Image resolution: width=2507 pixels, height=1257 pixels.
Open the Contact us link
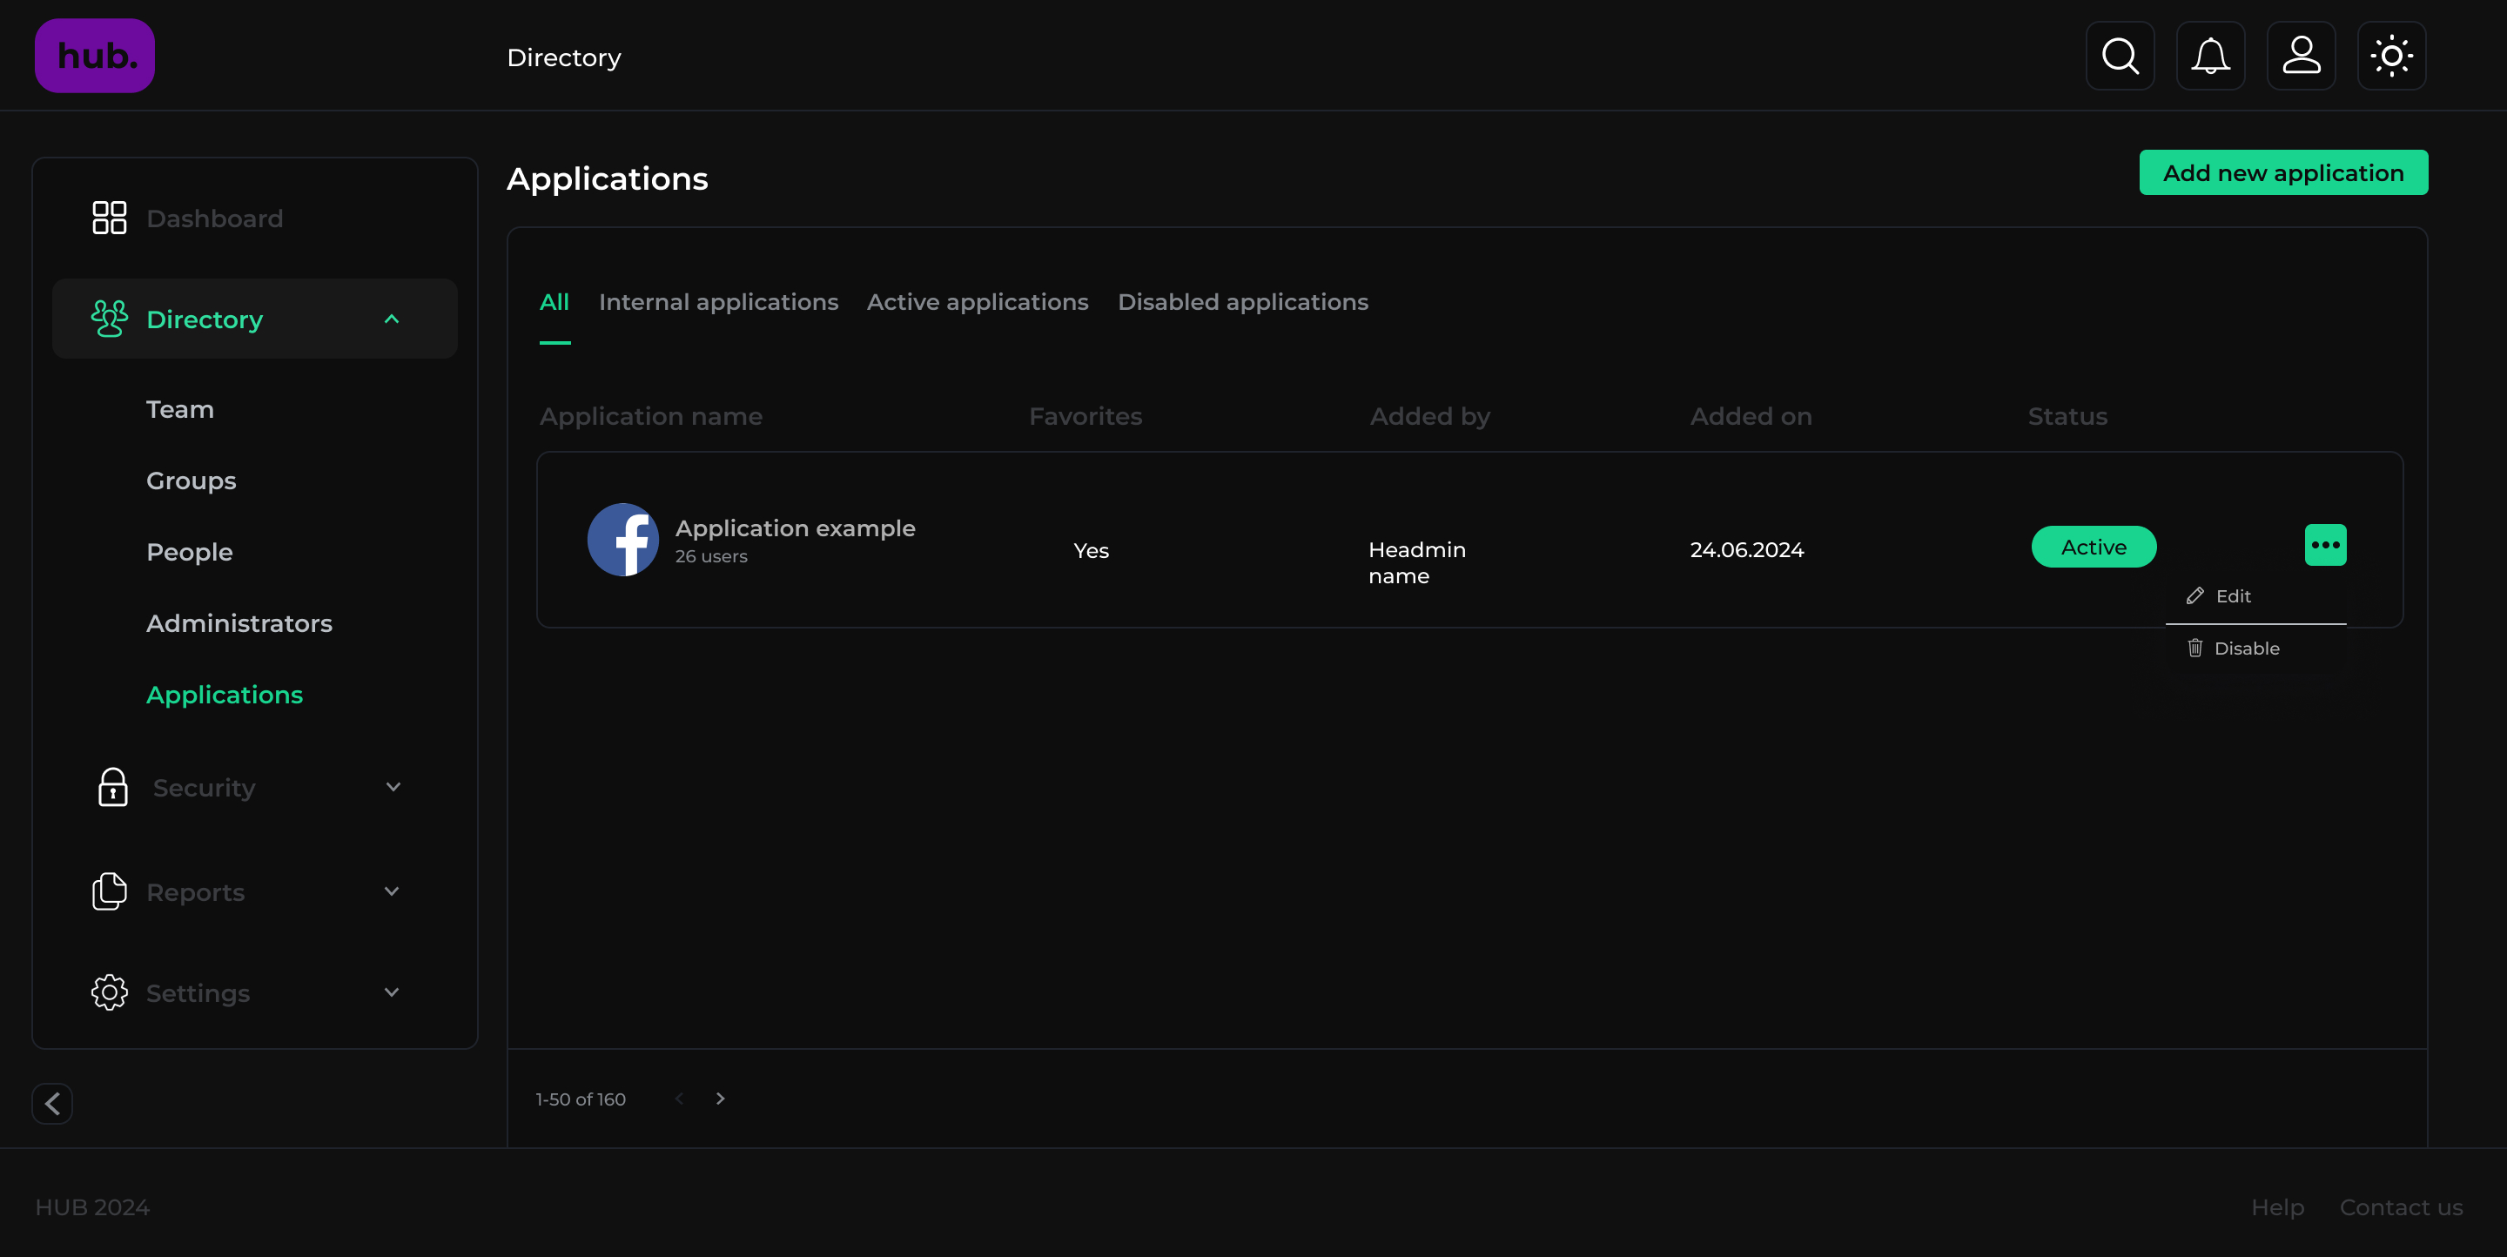point(2401,1207)
